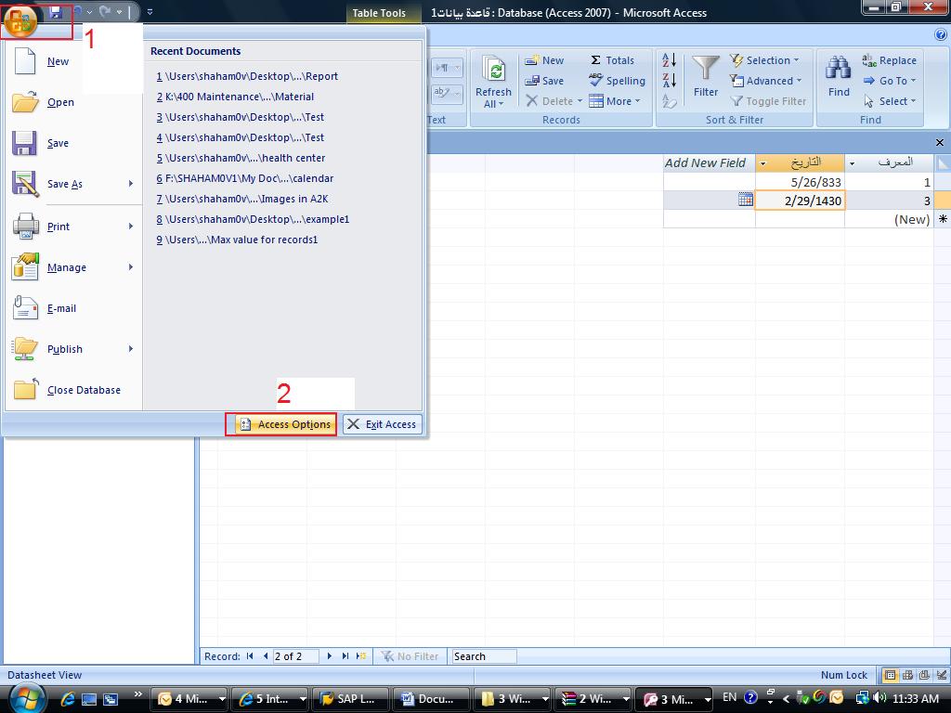Run the Spelling check
Image resolution: width=951 pixels, height=713 pixels.
click(x=617, y=82)
